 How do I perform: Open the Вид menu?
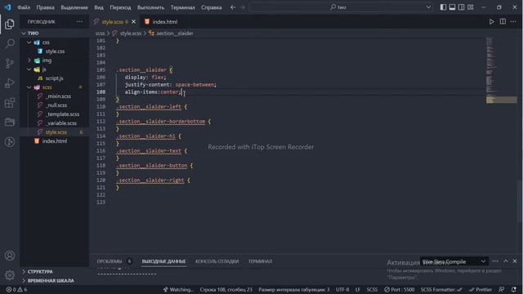pos(99,7)
